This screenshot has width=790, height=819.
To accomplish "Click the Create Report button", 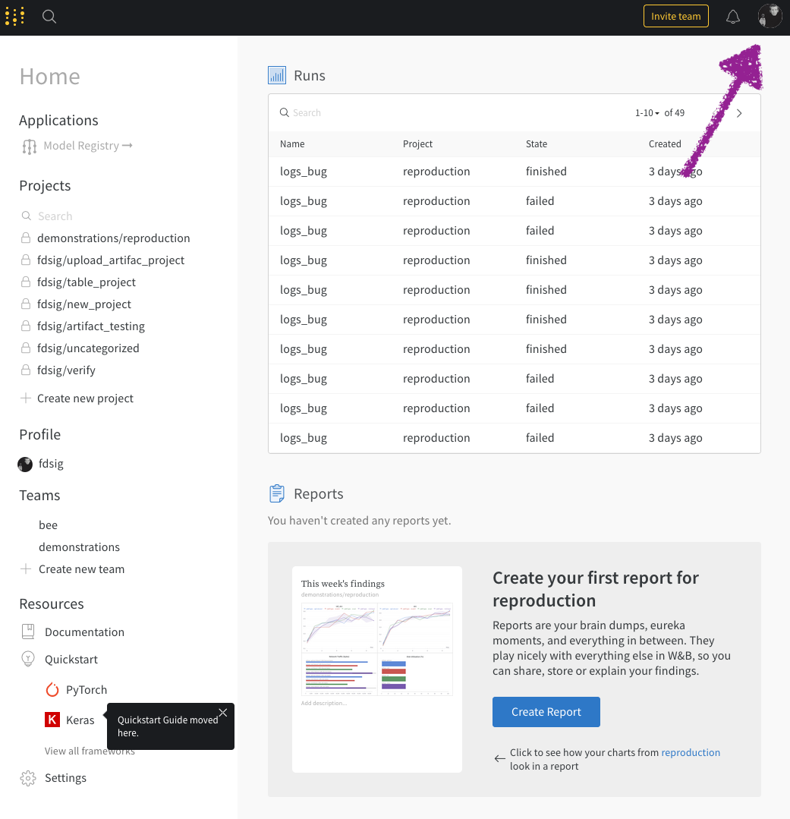I will coord(546,712).
